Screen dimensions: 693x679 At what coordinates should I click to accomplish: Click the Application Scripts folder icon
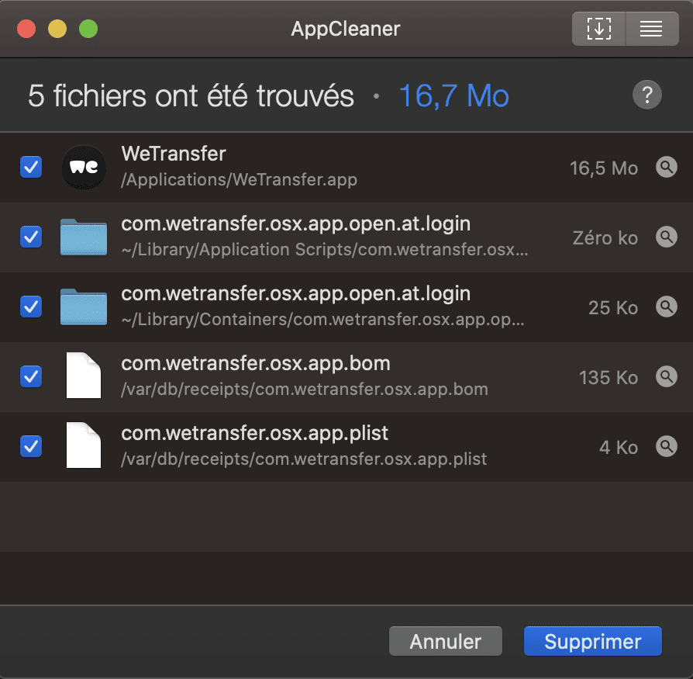(84, 237)
